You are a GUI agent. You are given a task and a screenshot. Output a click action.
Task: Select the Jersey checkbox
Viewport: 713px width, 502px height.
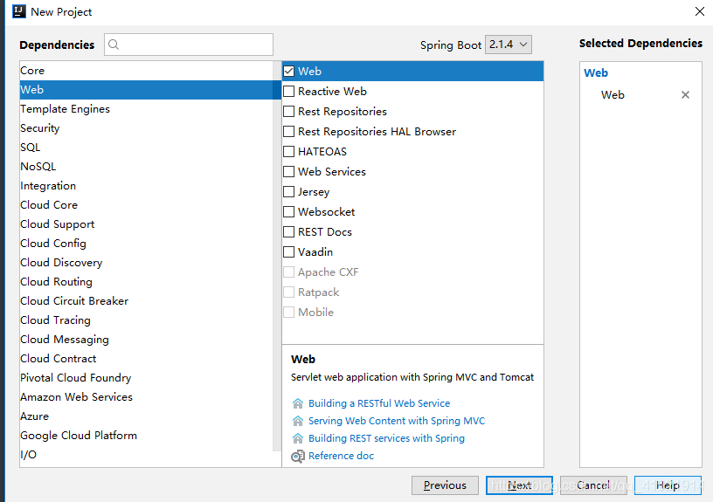288,192
